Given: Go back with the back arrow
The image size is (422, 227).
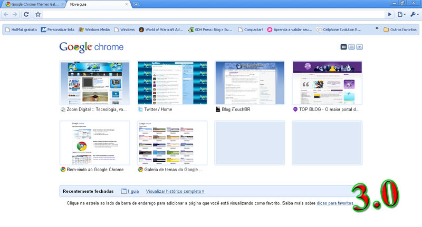Looking at the screenshot, I should pos(6,15).
